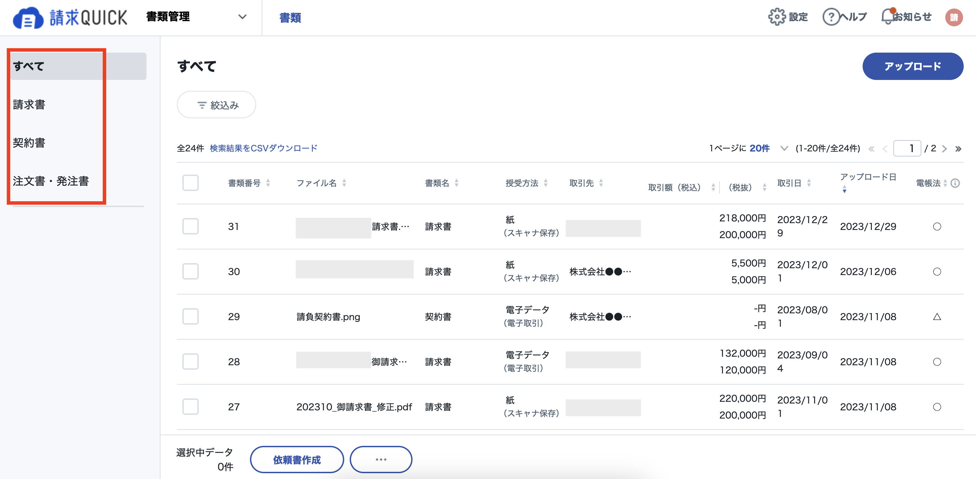976x479 pixels.
Task: Check the box for document 28
Action: click(x=190, y=361)
